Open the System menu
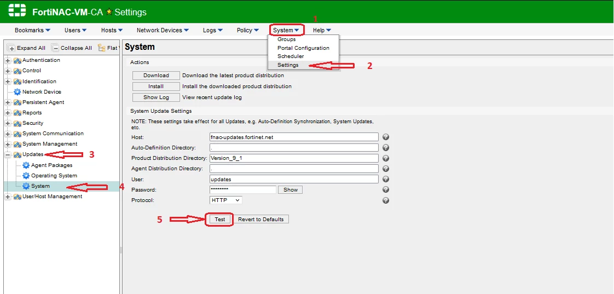 click(287, 30)
